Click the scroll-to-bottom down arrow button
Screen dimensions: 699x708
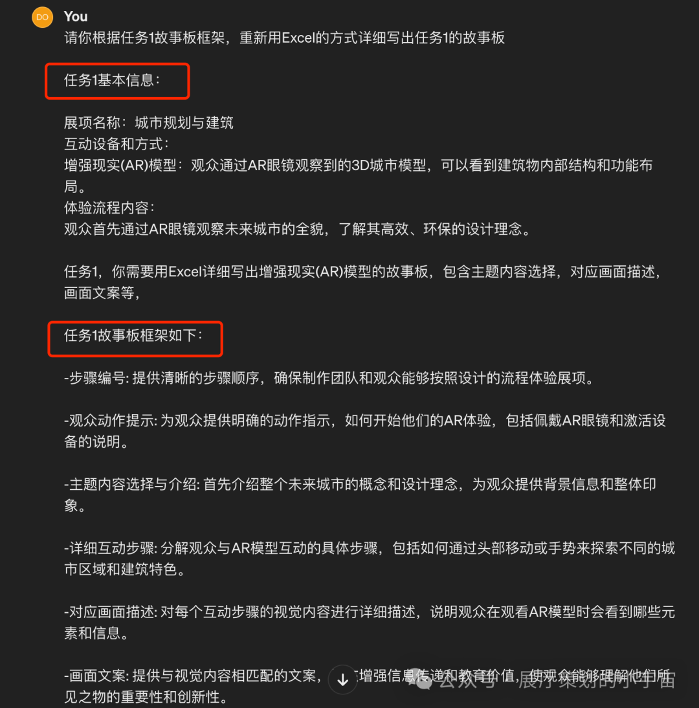pos(343,679)
